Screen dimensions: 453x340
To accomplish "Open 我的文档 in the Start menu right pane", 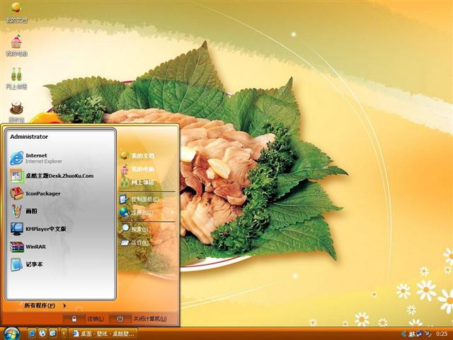I will (142, 155).
